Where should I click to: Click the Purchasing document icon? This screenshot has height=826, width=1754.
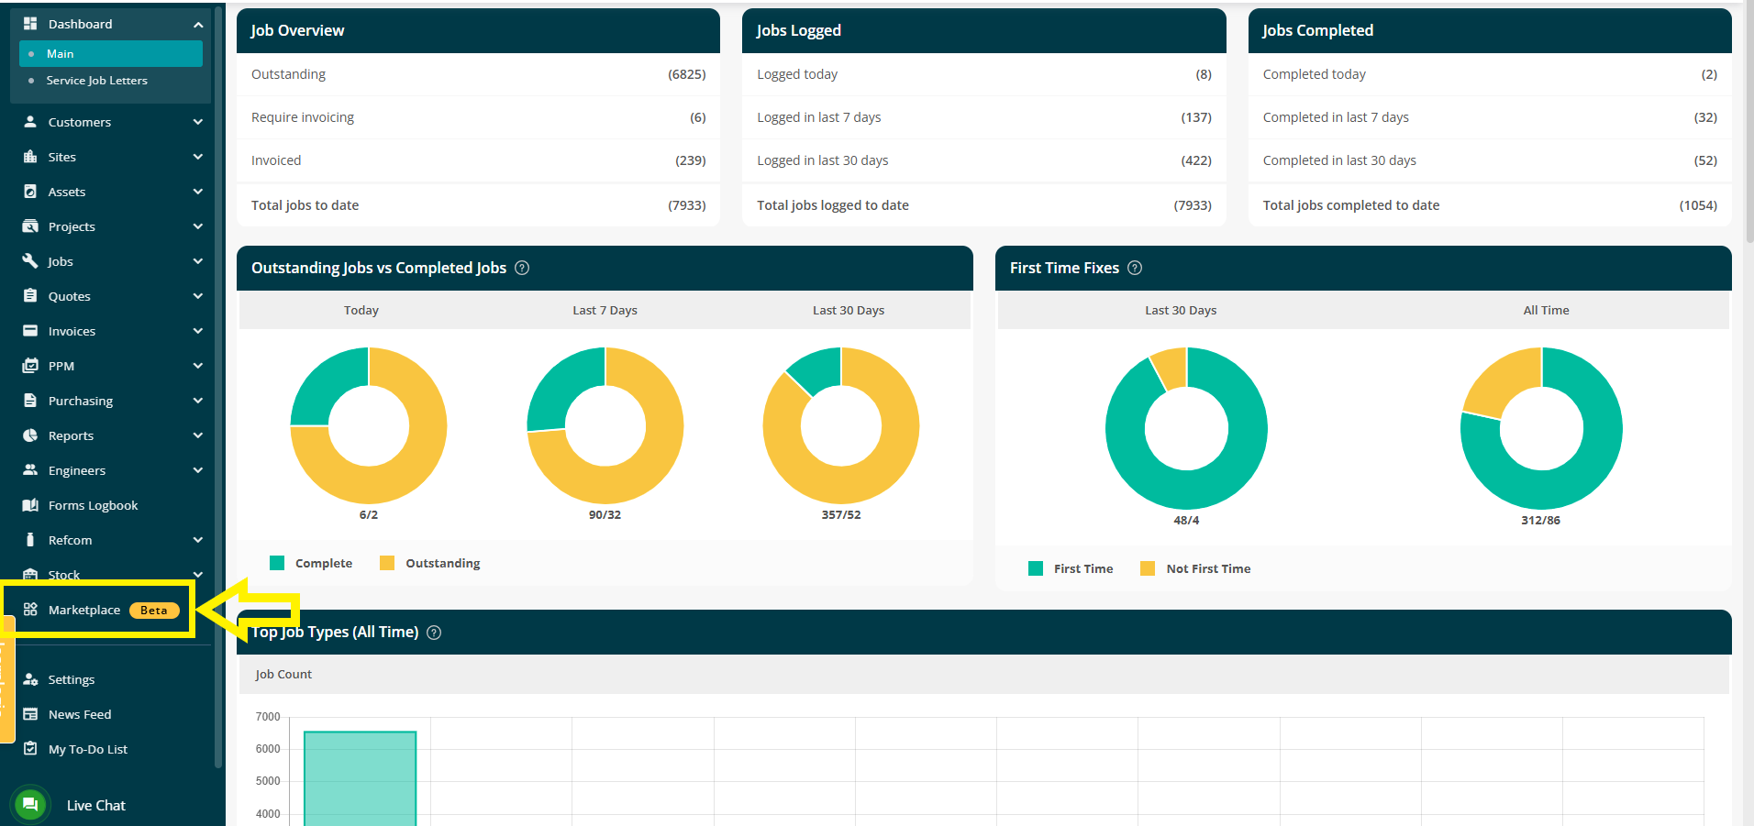coord(30,401)
